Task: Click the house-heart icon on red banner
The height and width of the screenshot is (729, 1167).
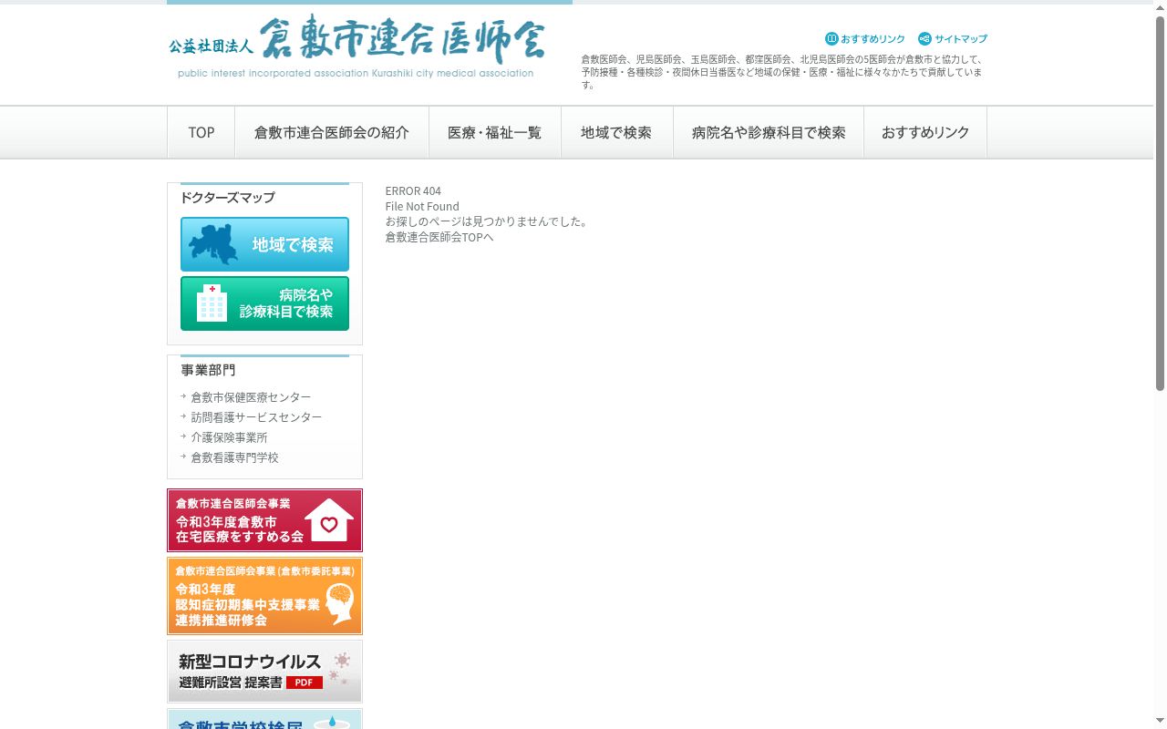Action: 329,520
